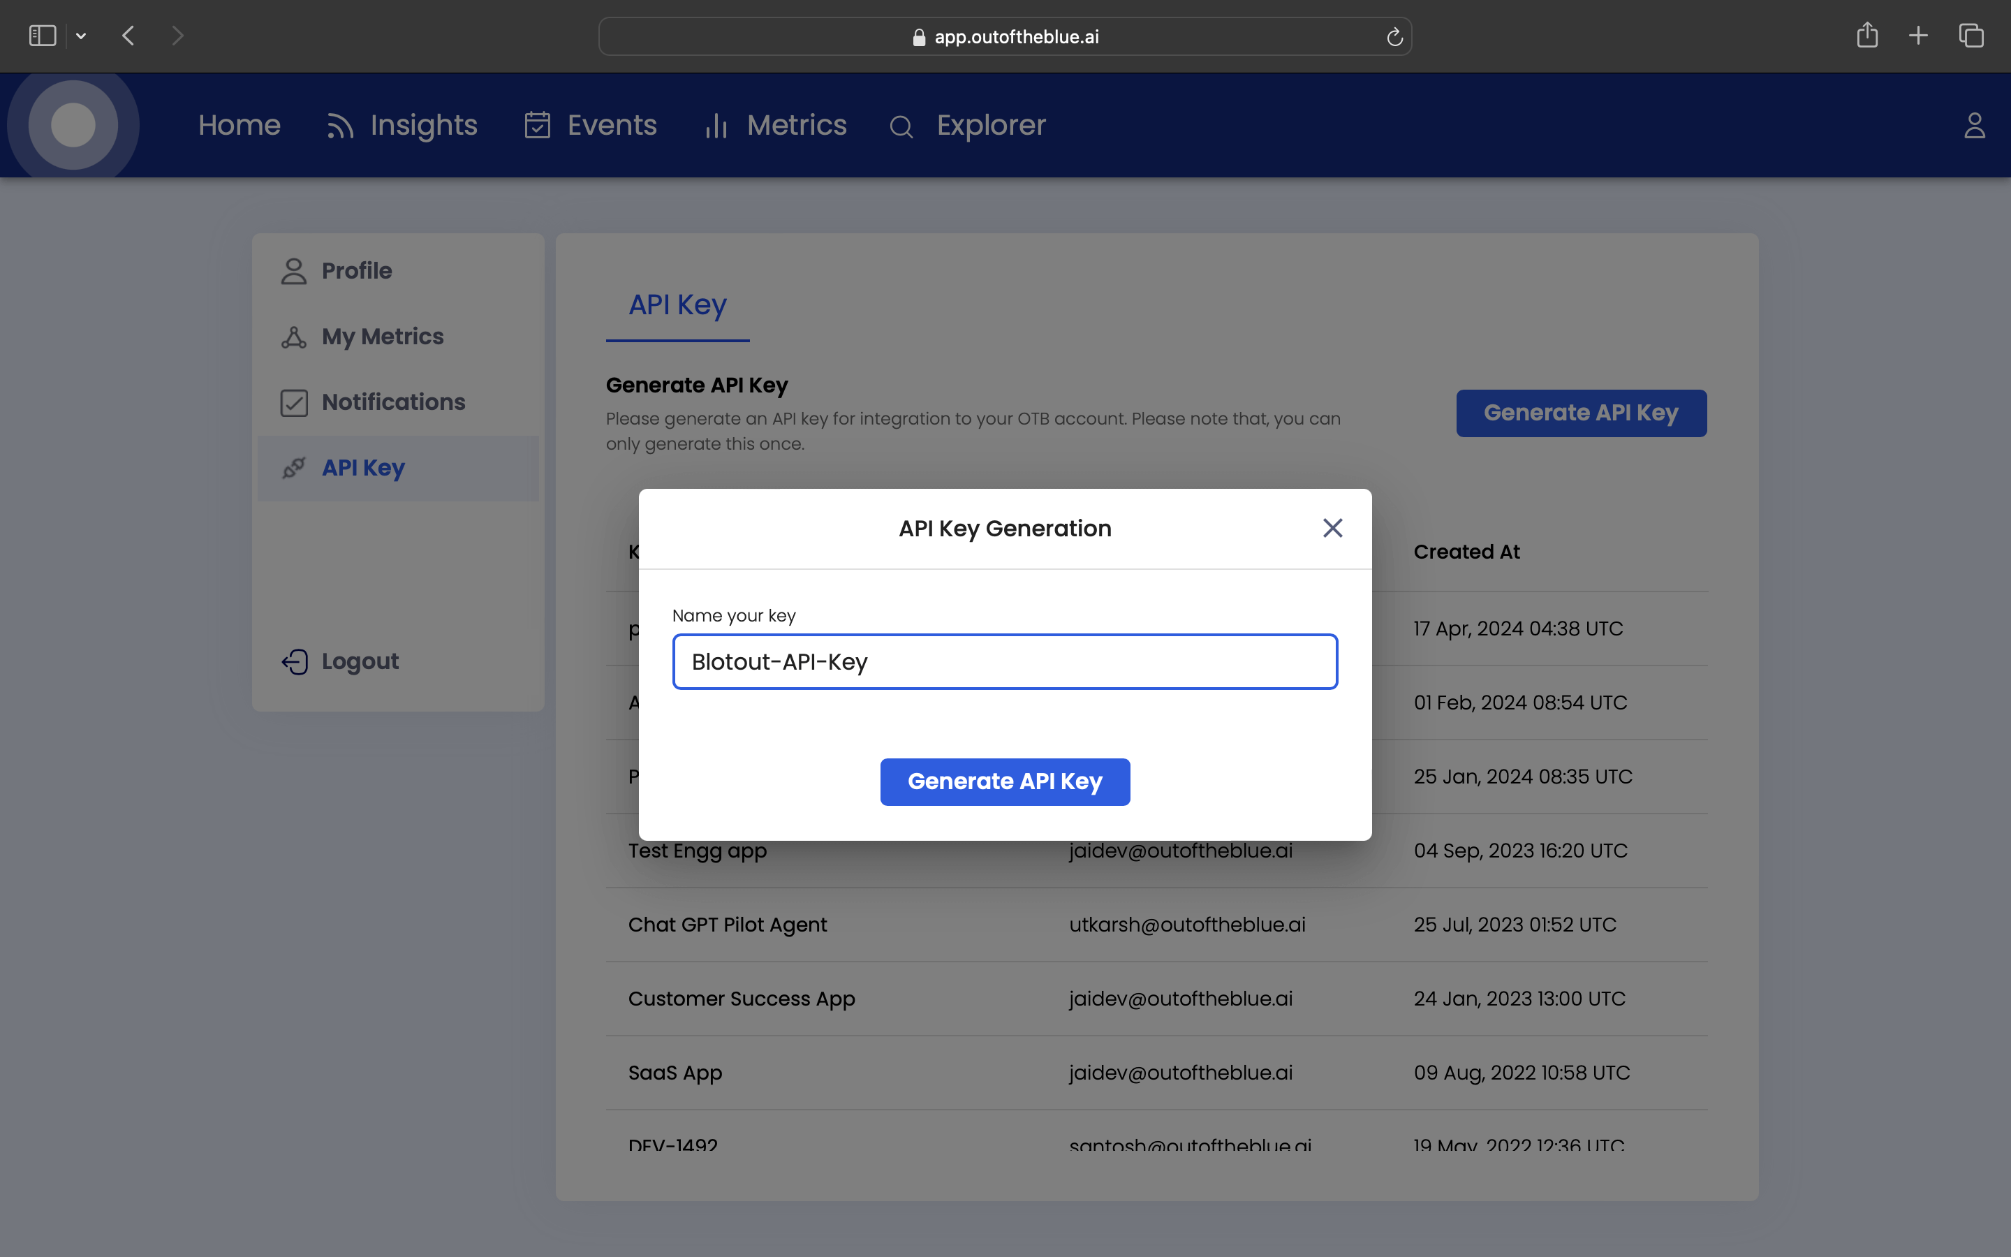Click the circular app logo

[x=73, y=126]
